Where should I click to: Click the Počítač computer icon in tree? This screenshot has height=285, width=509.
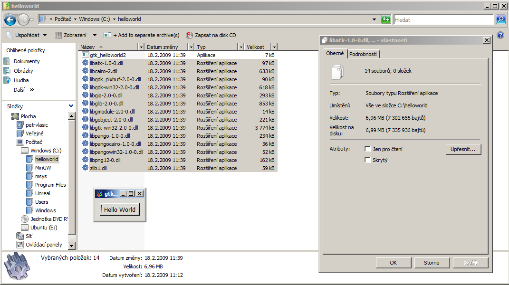click(20, 142)
